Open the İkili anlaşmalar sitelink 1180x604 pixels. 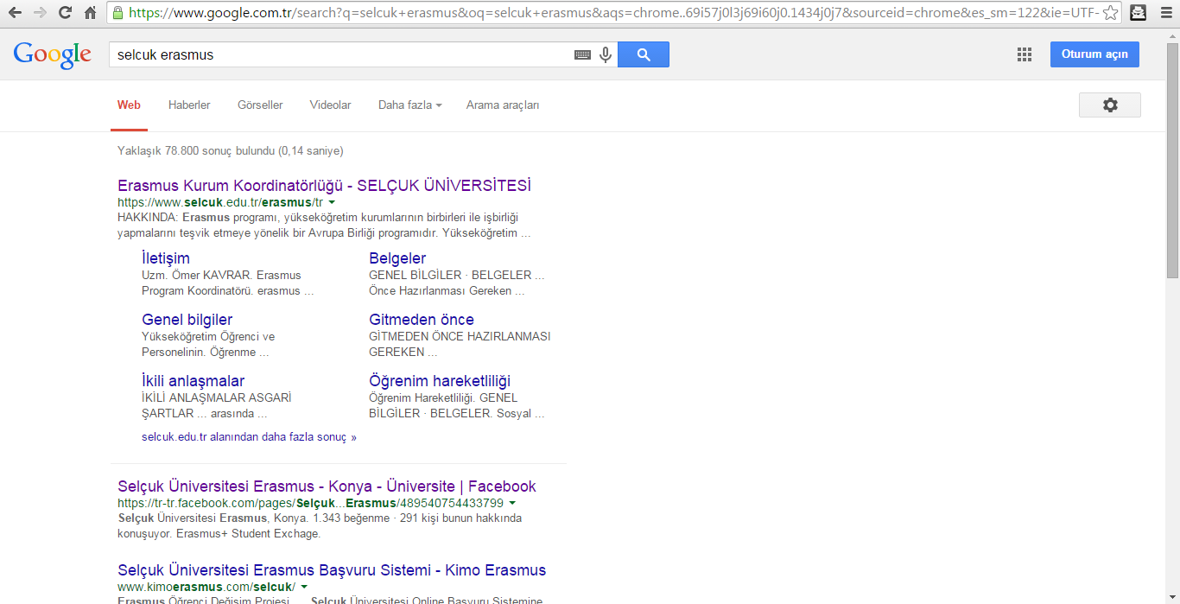[x=193, y=381]
